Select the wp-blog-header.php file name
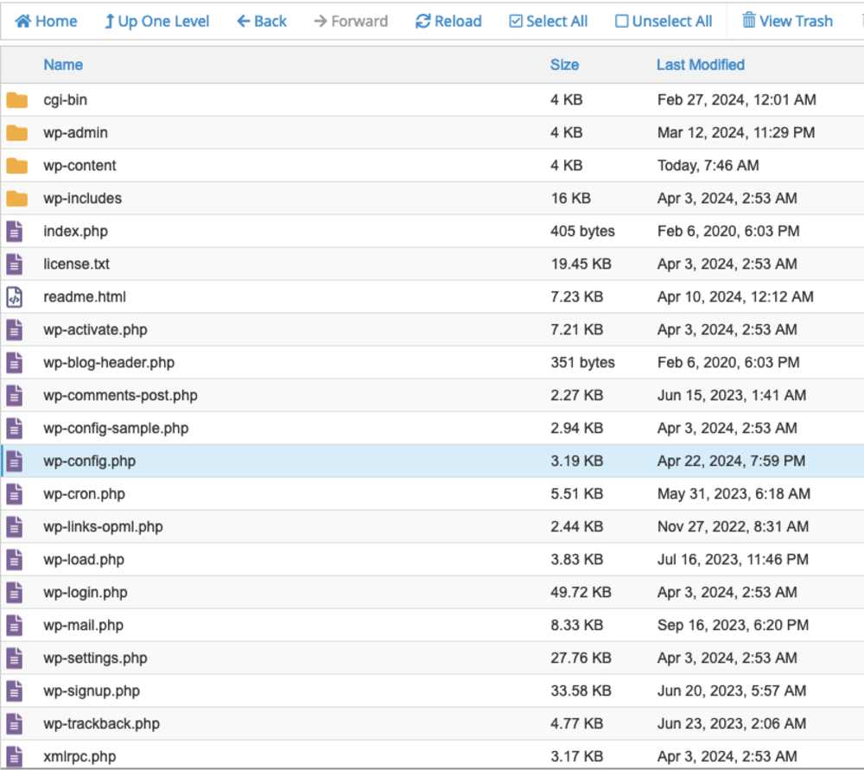This screenshot has height=770, width=864. [x=109, y=363]
